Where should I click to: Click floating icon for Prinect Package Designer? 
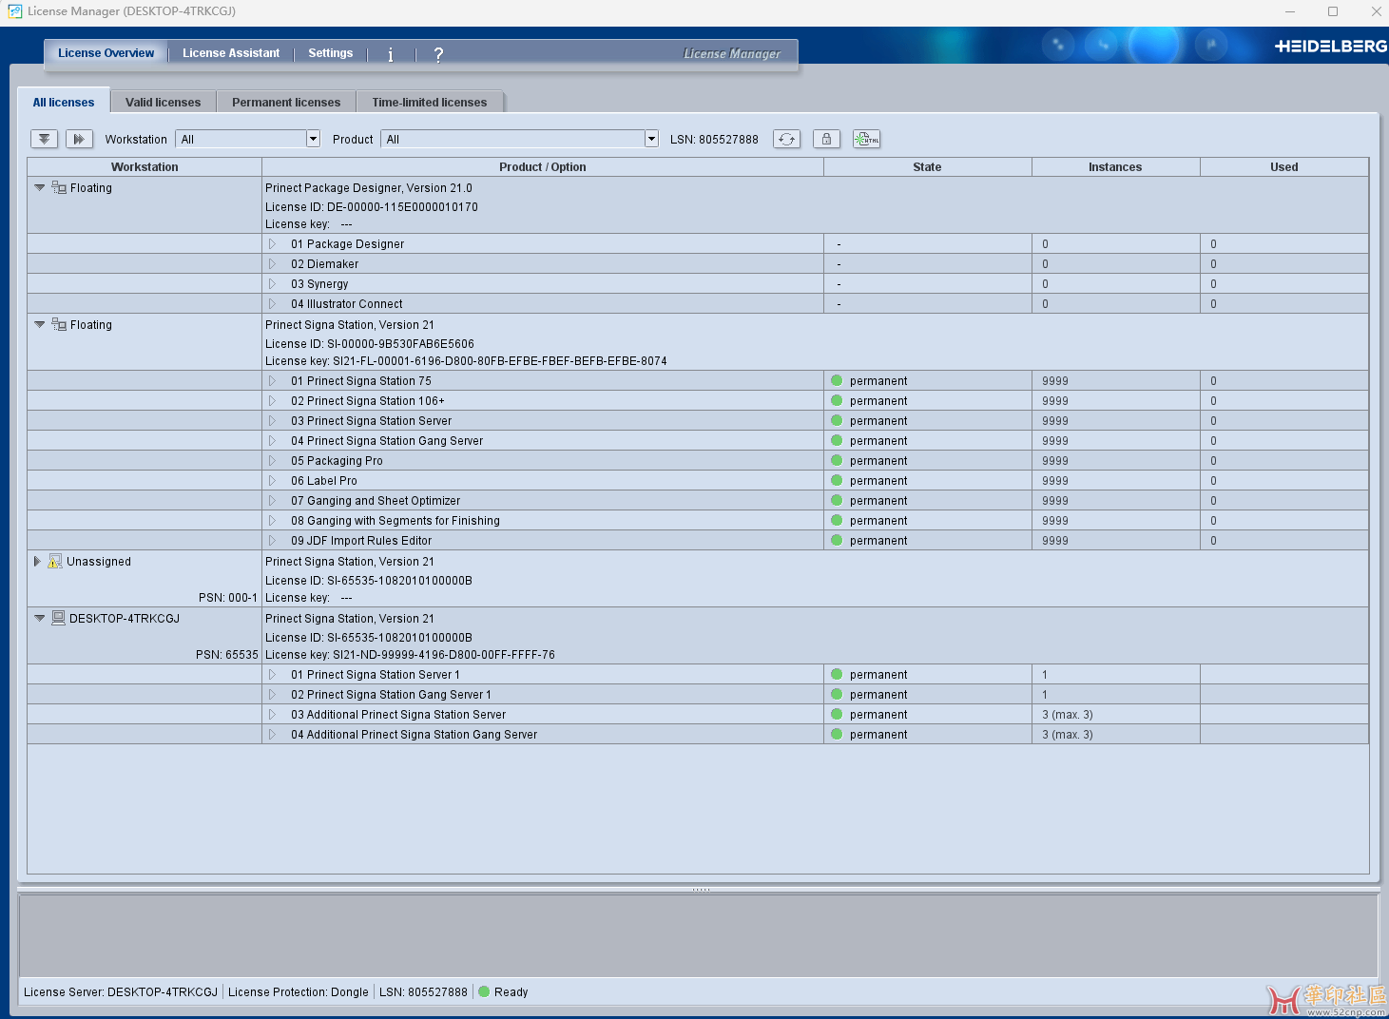tap(59, 187)
